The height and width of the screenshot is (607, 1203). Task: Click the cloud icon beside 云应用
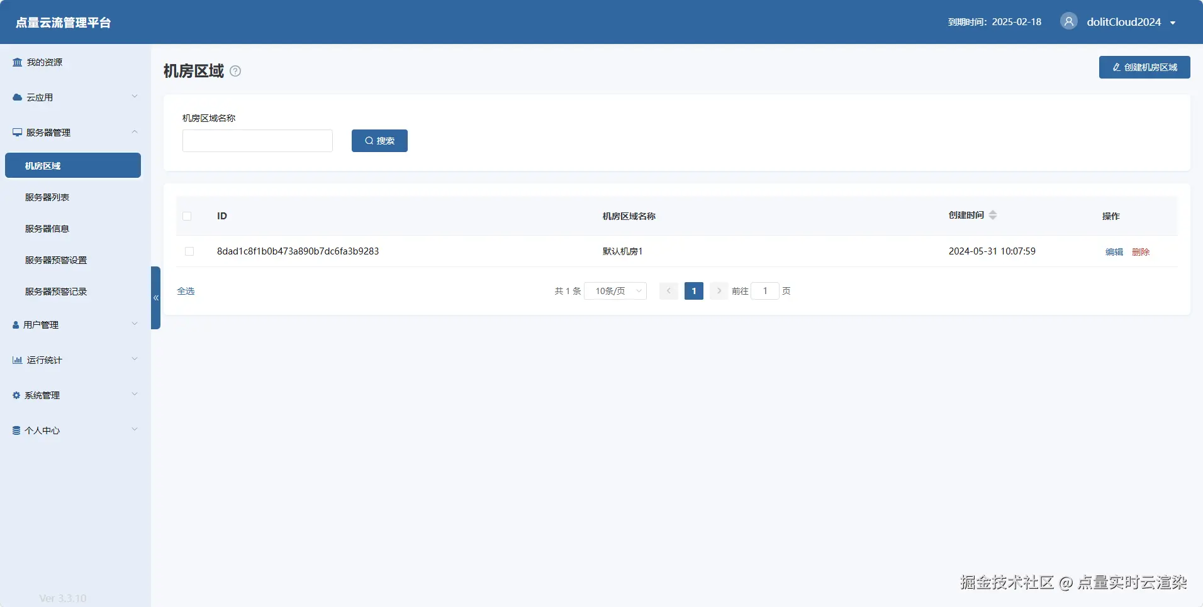coord(18,97)
